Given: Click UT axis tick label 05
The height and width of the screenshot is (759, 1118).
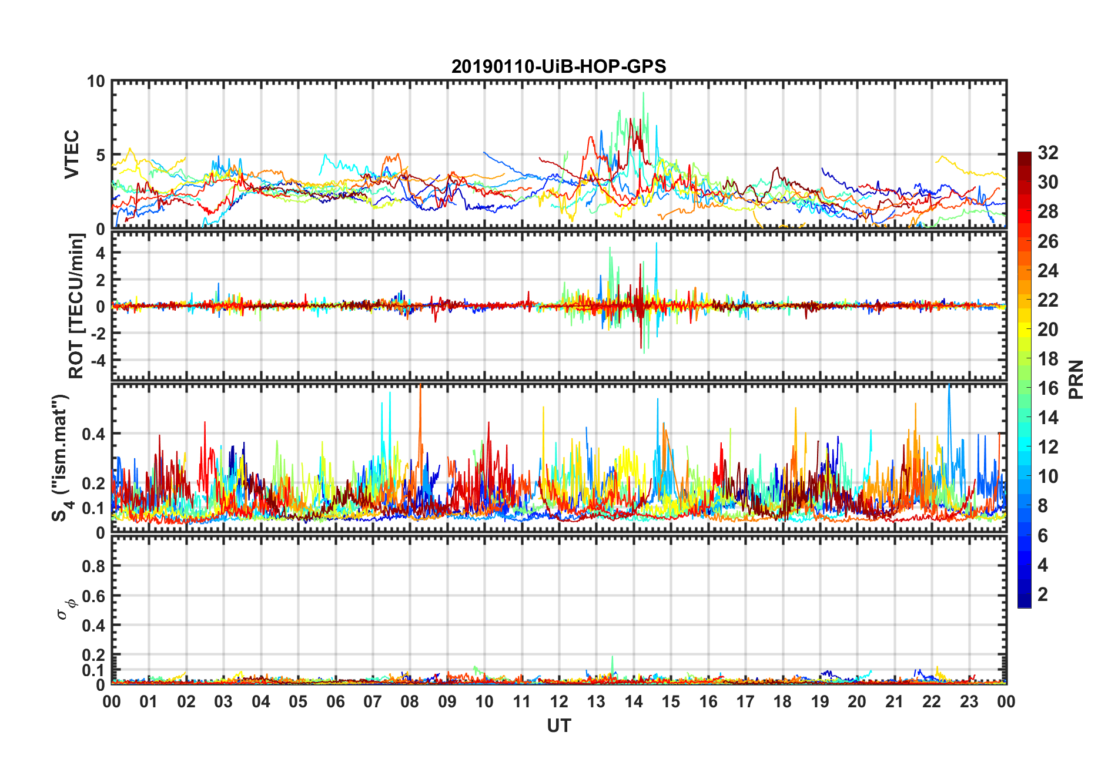Looking at the screenshot, I should tap(298, 701).
